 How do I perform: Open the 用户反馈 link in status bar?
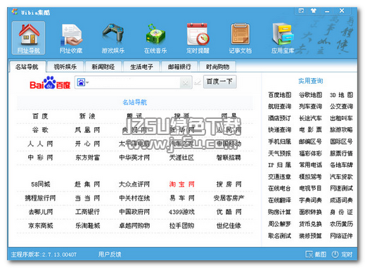[110, 255]
